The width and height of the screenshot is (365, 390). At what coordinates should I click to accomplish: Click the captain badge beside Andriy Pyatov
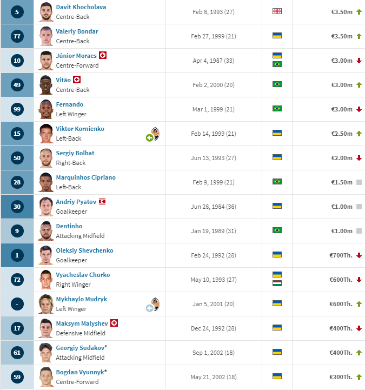(102, 202)
